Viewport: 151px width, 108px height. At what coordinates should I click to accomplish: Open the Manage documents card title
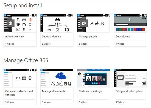tap(54, 91)
